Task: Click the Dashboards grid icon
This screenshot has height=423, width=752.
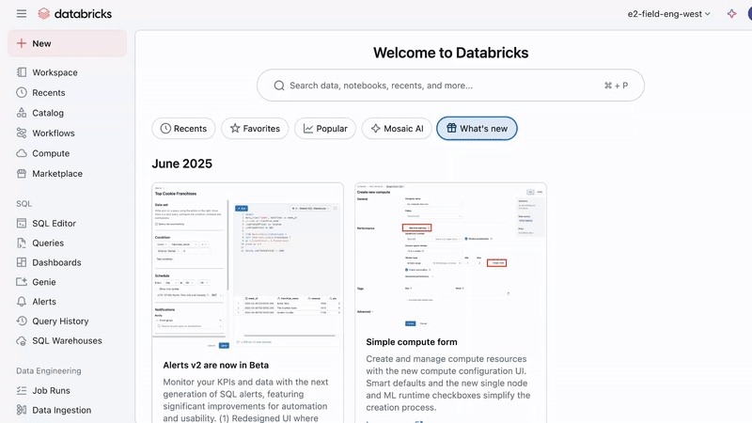Action: click(22, 262)
